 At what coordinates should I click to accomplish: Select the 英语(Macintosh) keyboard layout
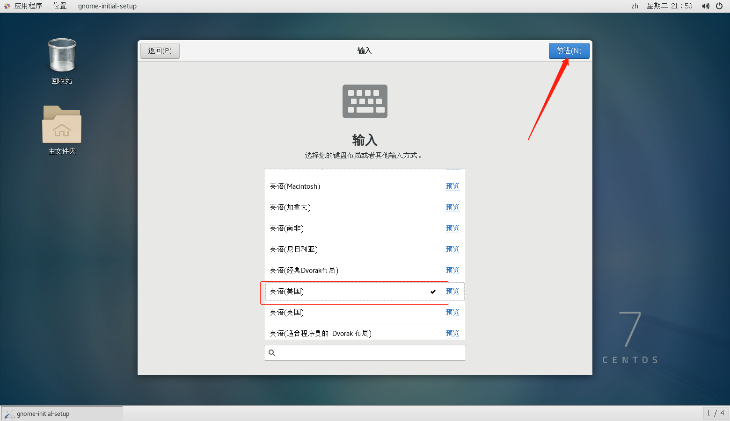pos(365,186)
